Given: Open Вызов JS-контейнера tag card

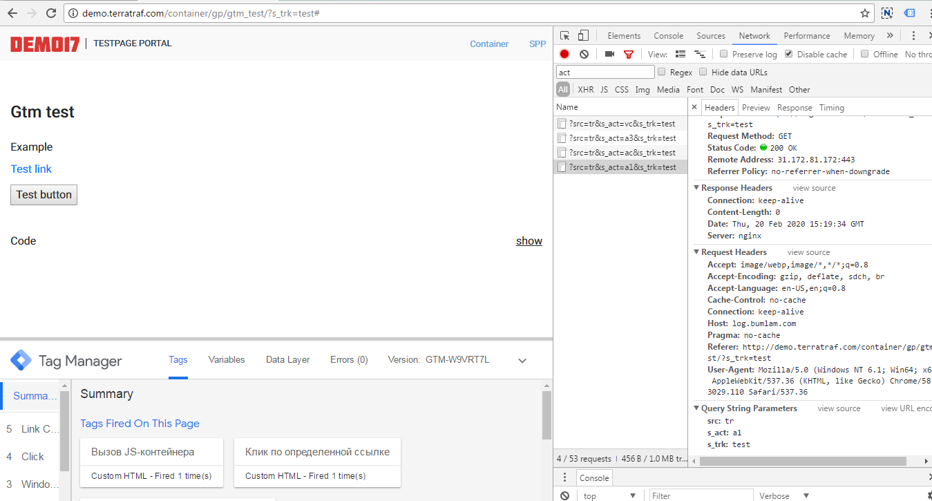Looking at the screenshot, I should [x=152, y=462].
